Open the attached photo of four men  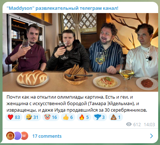pos(80,52)
